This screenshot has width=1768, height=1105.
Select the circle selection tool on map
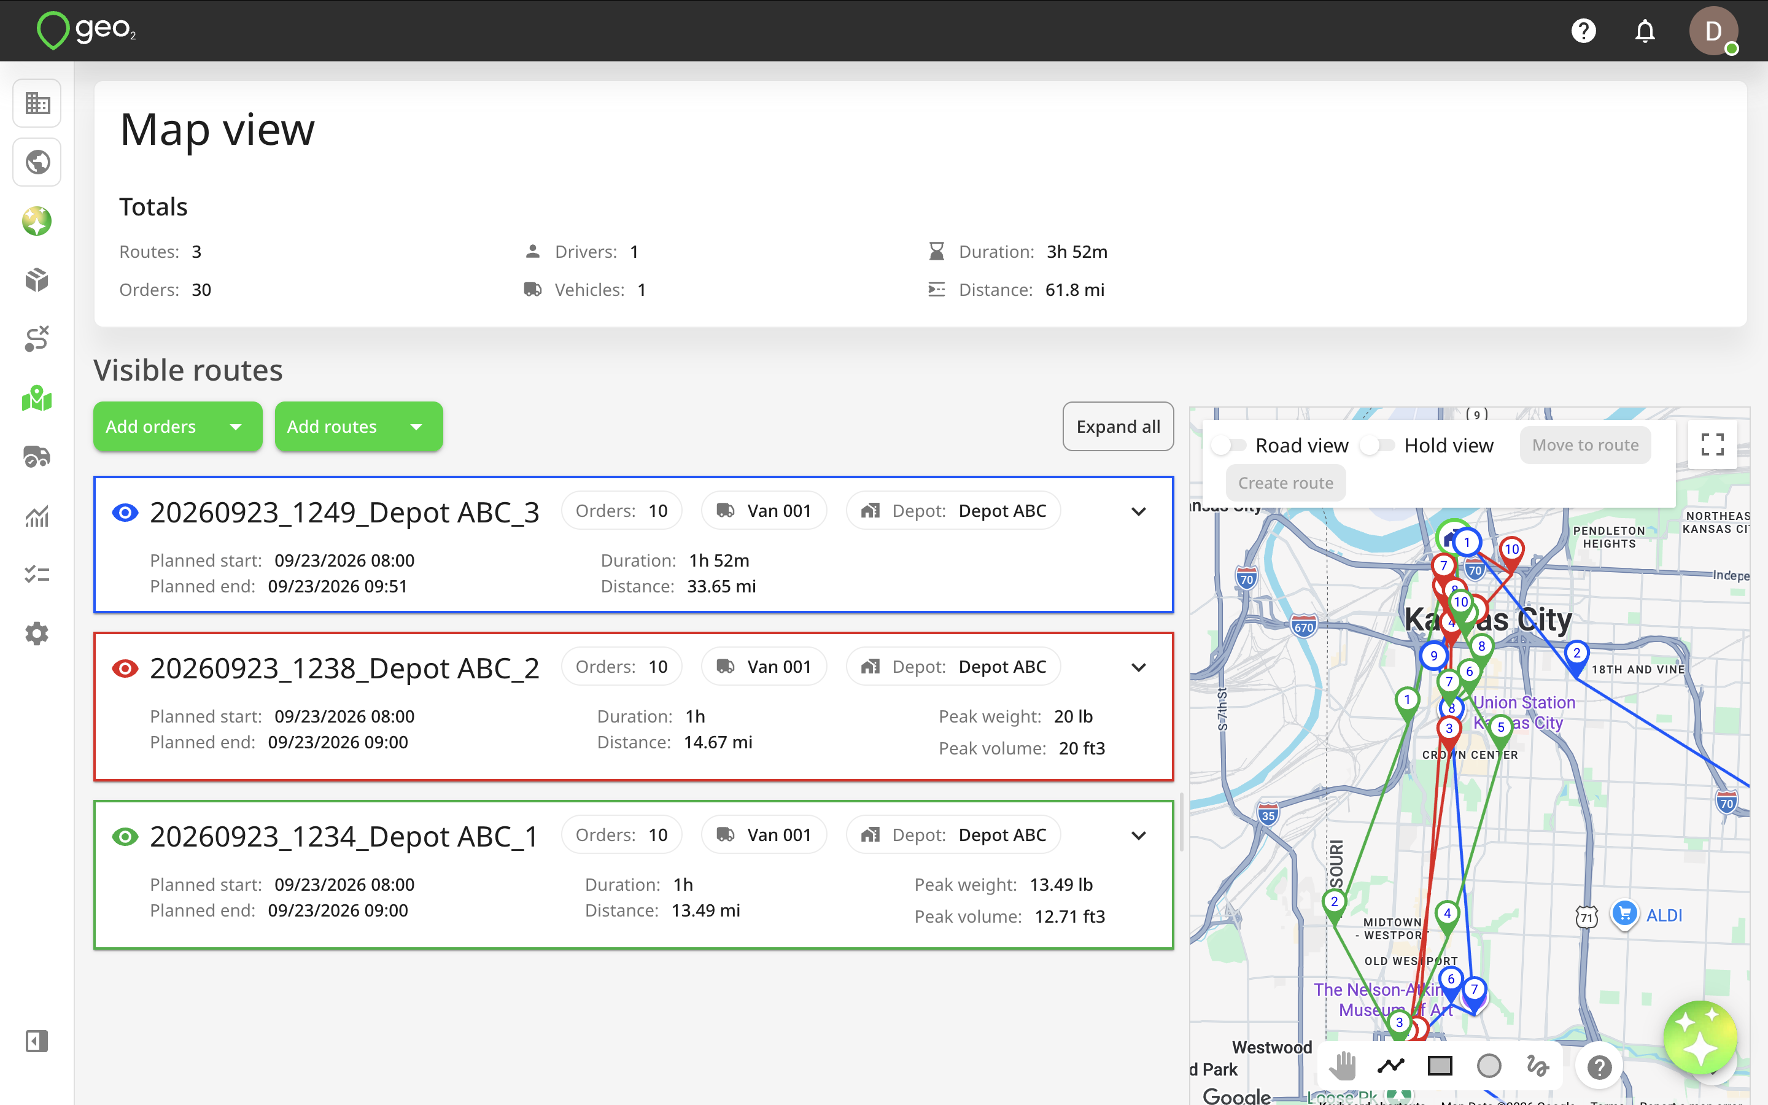1489,1066
